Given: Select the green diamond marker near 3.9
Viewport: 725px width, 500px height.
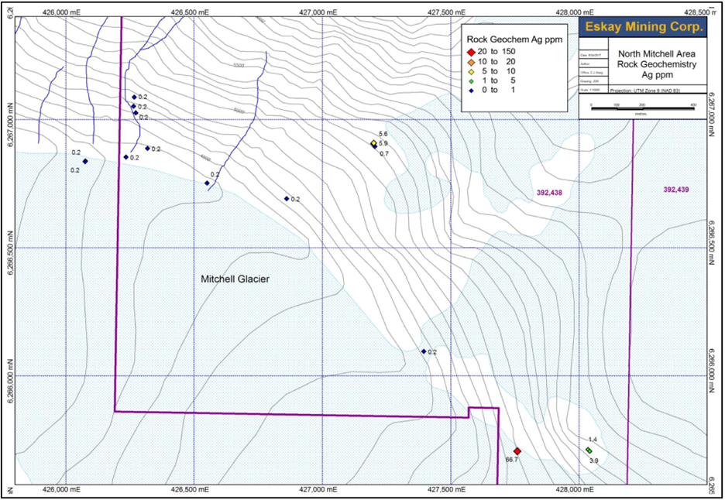Looking at the screenshot, I should pyautogui.click(x=589, y=450).
